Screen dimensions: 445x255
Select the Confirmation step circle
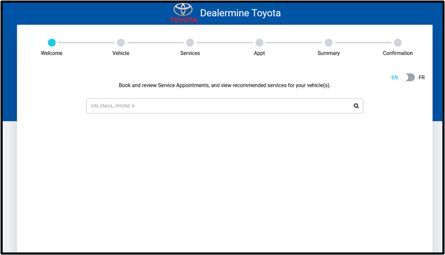point(398,42)
